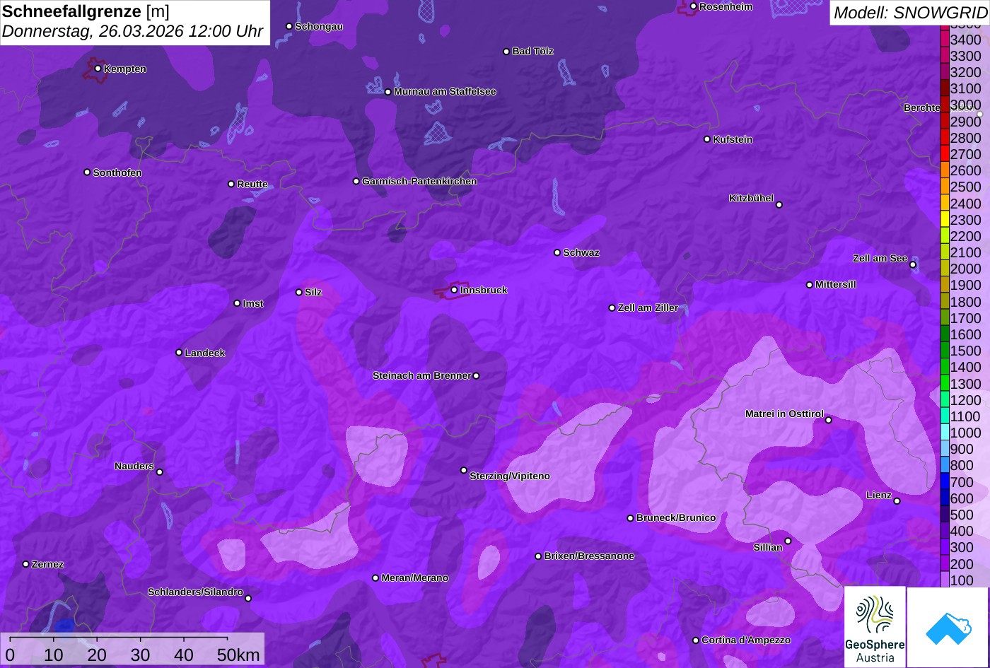This screenshot has width=990, height=668.
Task: Click the GeoSphere Austria logo
Action: (875, 627)
